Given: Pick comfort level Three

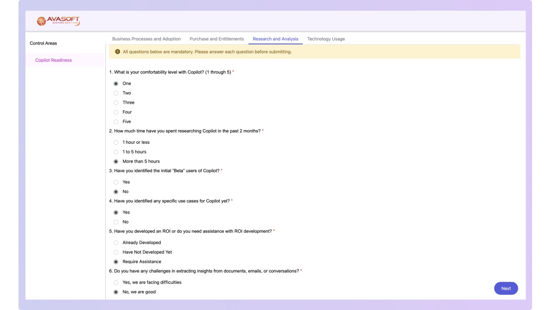Looking at the screenshot, I should pos(116,102).
